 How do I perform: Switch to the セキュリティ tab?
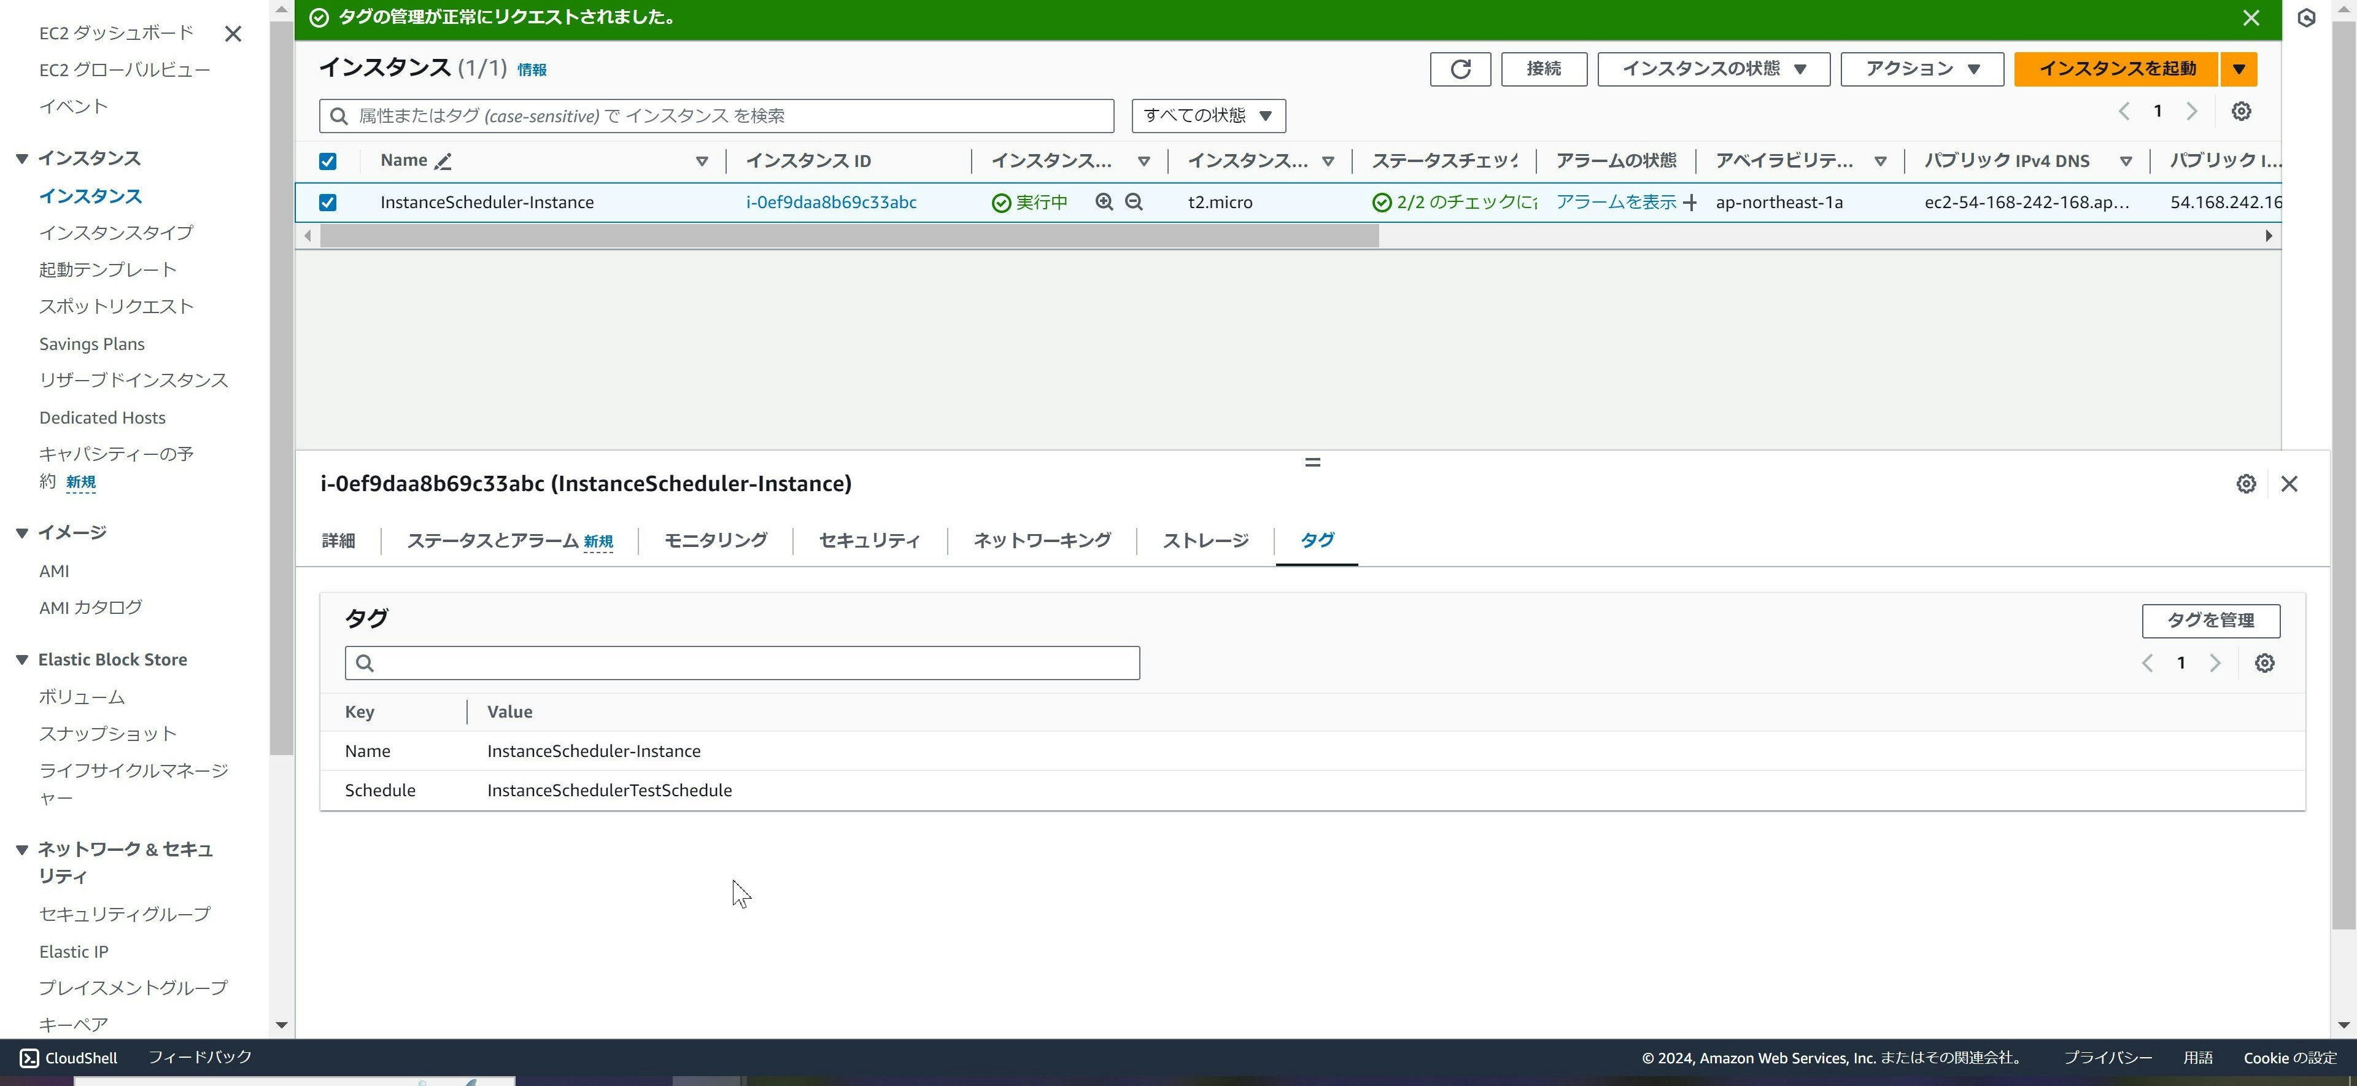tap(869, 541)
